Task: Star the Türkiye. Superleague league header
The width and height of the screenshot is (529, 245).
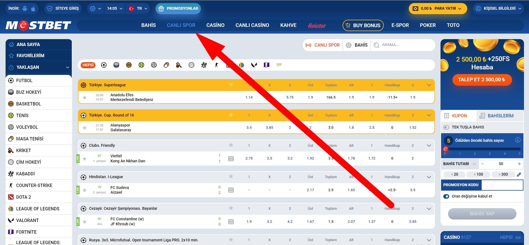Action: 231,85
